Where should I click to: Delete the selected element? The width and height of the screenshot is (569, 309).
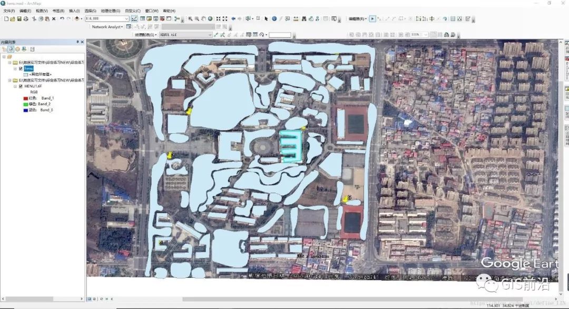(54, 18)
